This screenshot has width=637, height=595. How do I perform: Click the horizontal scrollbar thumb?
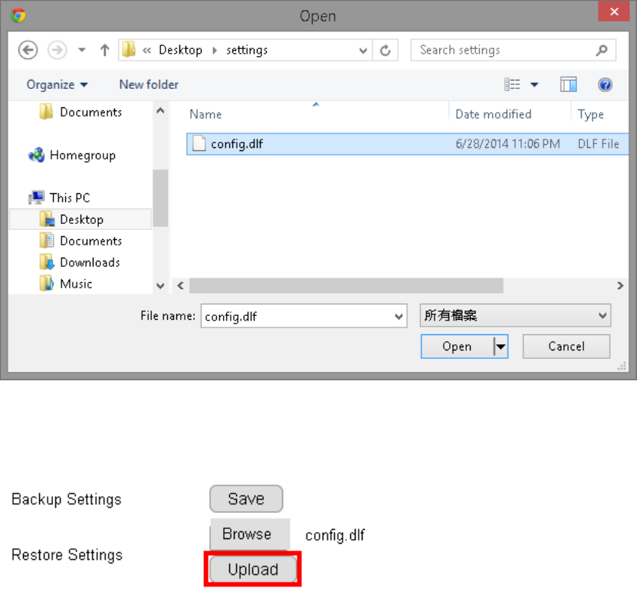(x=346, y=286)
